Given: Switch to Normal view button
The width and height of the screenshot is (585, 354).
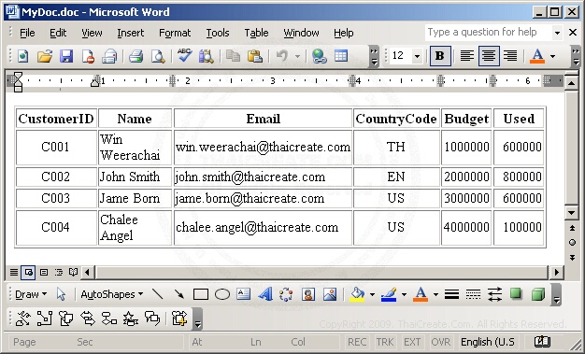Looking at the screenshot, I should [14, 273].
